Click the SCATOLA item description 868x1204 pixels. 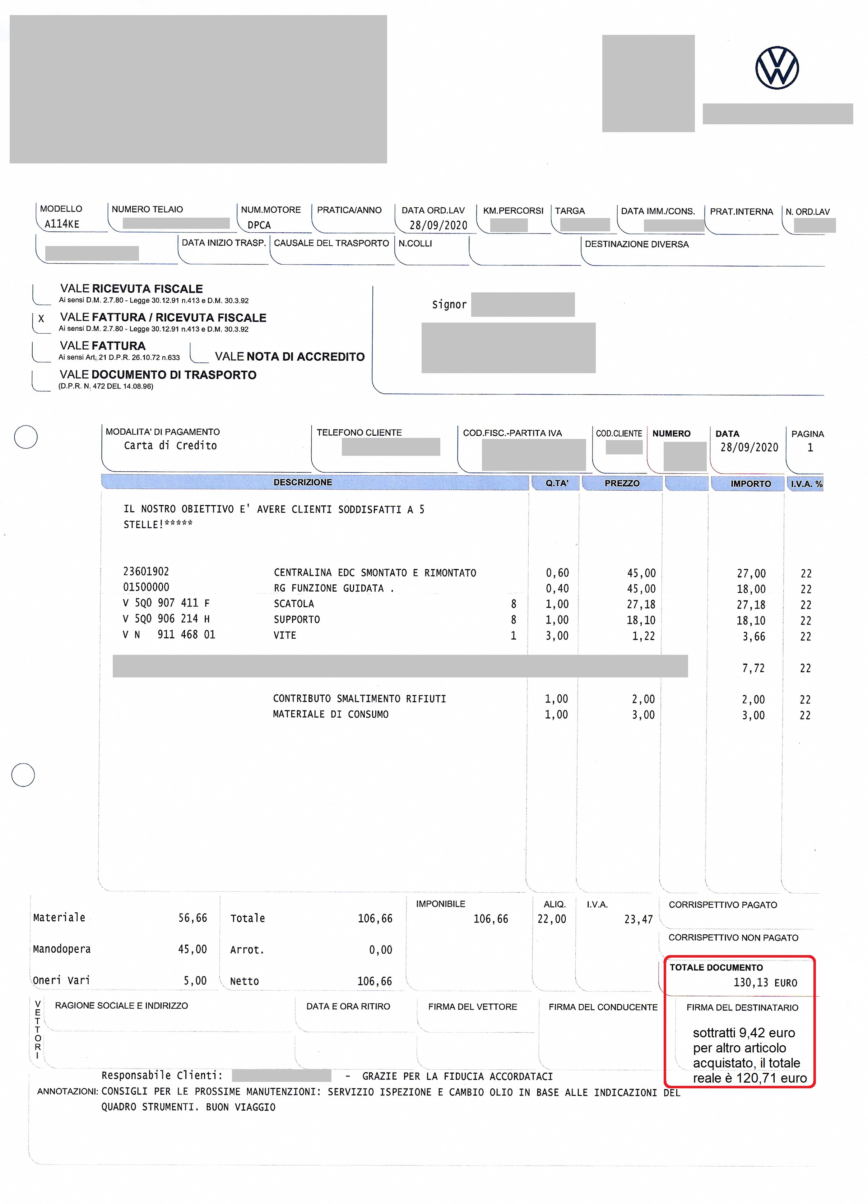pyautogui.click(x=293, y=604)
